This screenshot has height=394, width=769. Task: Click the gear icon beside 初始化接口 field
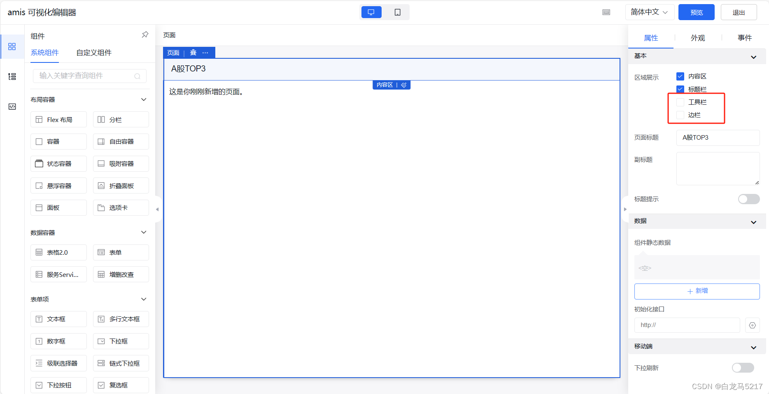[x=753, y=325]
